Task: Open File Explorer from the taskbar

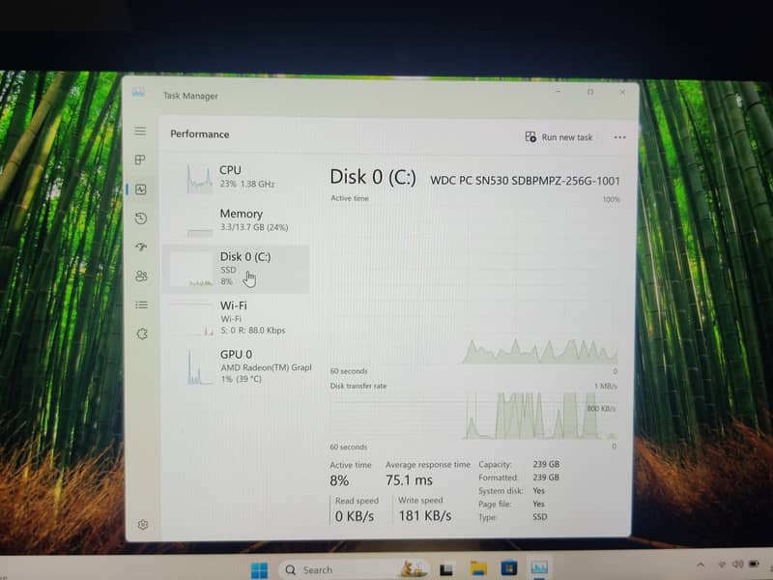Action: (477, 568)
